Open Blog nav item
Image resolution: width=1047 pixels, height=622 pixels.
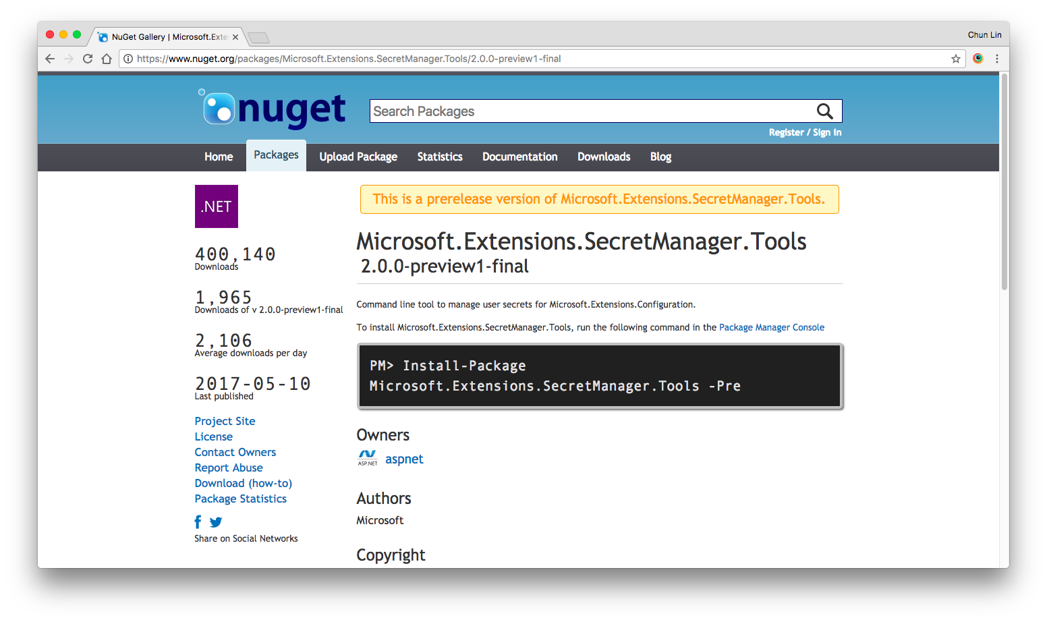(660, 157)
